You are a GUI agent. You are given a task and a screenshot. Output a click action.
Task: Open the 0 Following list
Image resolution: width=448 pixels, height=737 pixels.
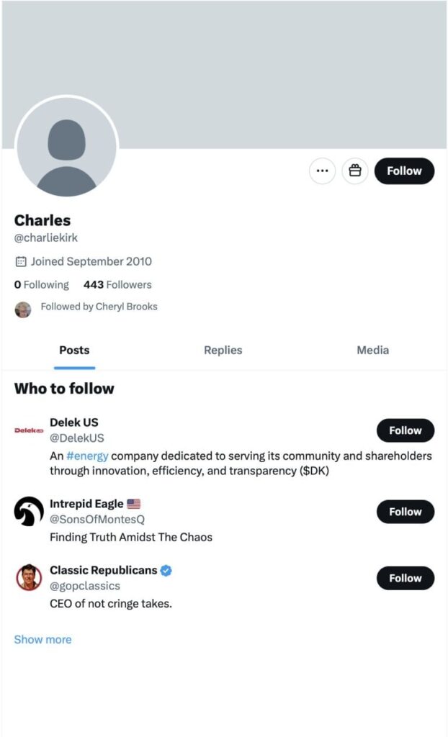click(42, 284)
